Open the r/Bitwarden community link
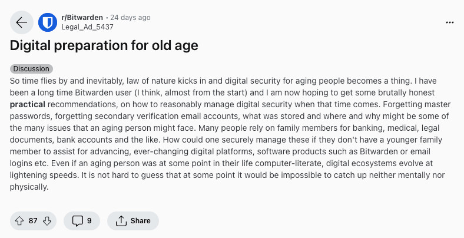 click(x=81, y=18)
